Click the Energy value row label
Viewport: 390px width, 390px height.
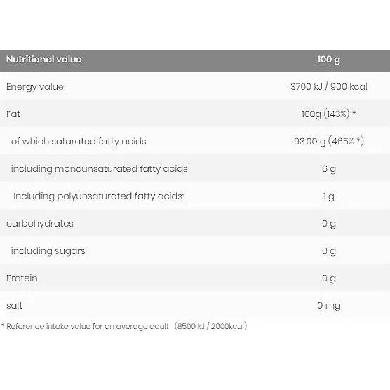[x=35, y=87]
